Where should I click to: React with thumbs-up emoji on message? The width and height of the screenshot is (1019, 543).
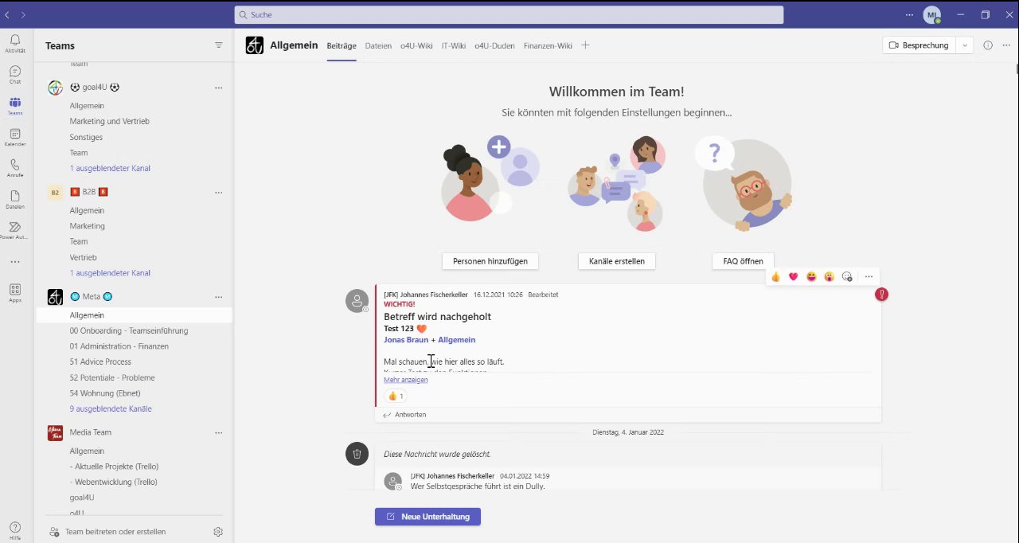[x=776, y=276]
